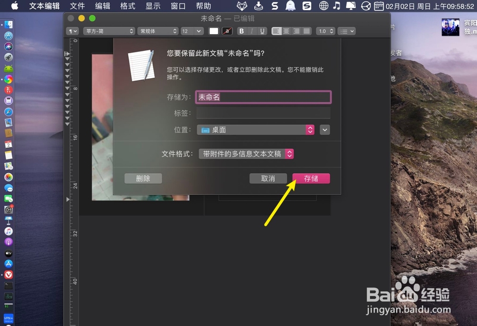Toggle underline formatting
The image size is (477, 326).
click(x=262, y=31)
